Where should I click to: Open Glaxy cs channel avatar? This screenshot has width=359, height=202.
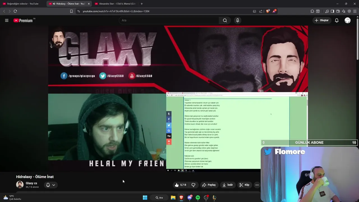20,185
